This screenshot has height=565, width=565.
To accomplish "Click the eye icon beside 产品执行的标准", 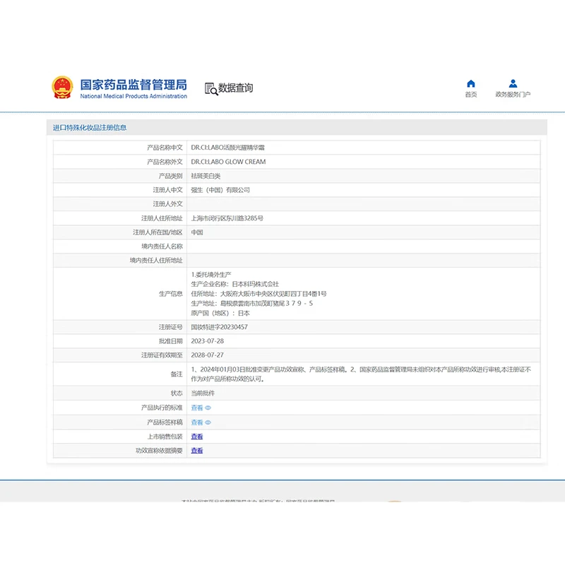I will coord(208,408).
